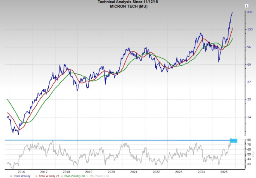Click the dollar sign axis icon
This screenshot has height=178, width=256.
(x=247, y=6)
